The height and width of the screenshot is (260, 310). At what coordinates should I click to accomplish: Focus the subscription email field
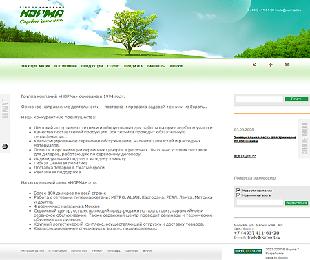click(260, 203)
